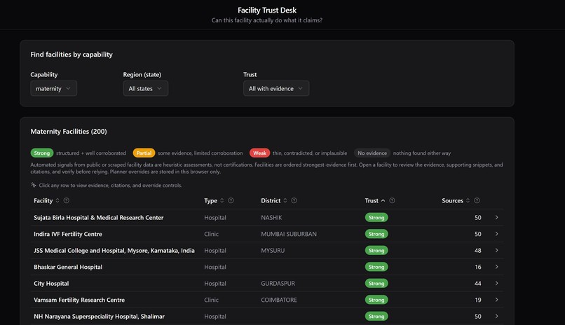The height and width of the screenshot is (325, 565).
Task: Click sources count 16 in Bhaskar row
Action: [x=478, y=267]
